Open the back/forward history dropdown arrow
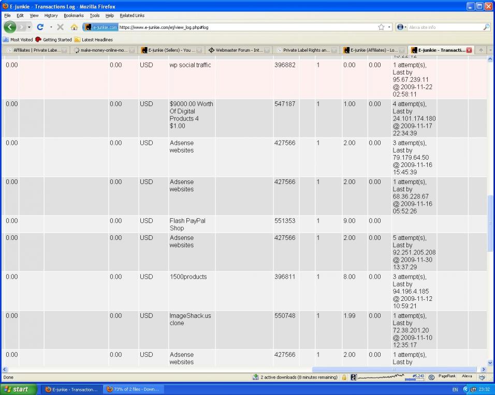The width and height of the screenshot is (495, 395). coord(29,27)
